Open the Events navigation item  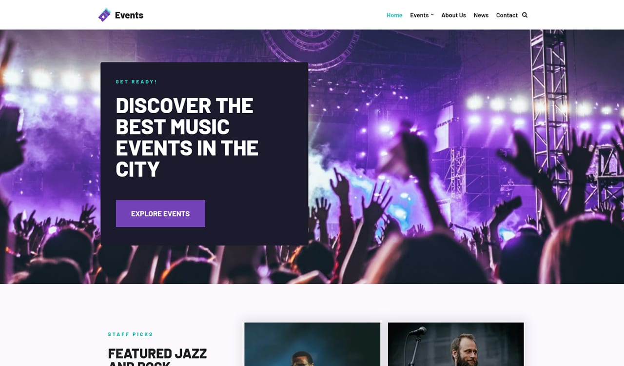[419, 15]
